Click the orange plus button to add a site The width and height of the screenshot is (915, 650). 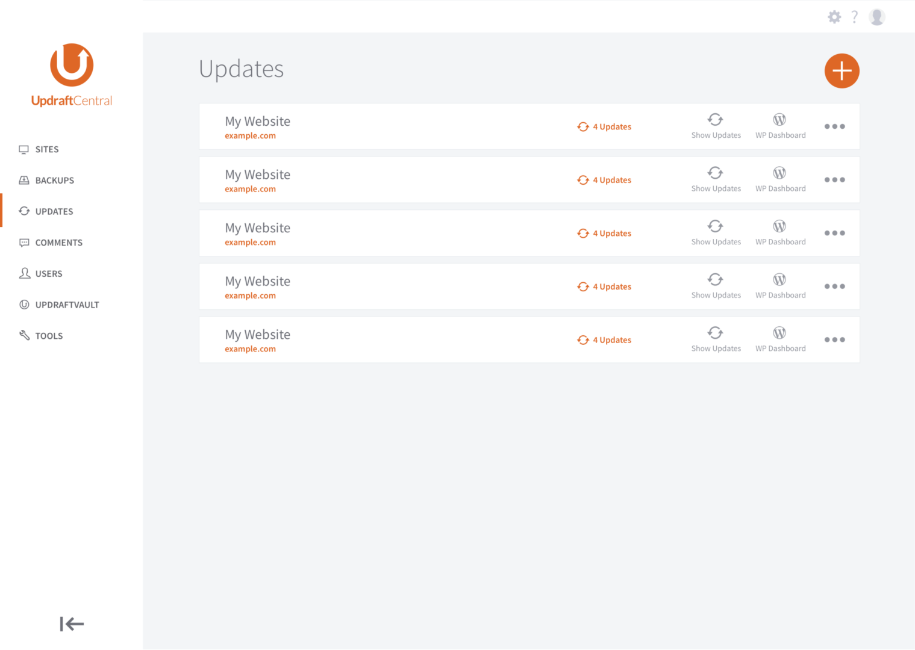point(842,71)
